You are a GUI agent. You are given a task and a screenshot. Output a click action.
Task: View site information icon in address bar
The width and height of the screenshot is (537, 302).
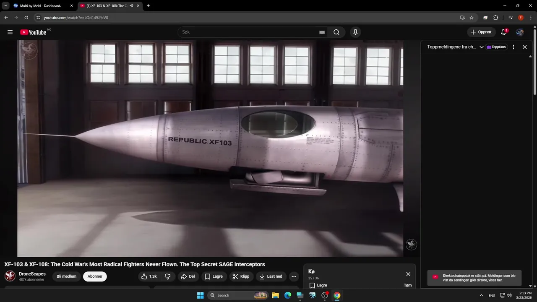click(38, 18)
